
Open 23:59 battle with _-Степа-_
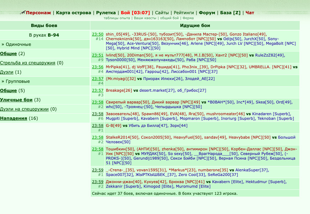tap(98, 170)
